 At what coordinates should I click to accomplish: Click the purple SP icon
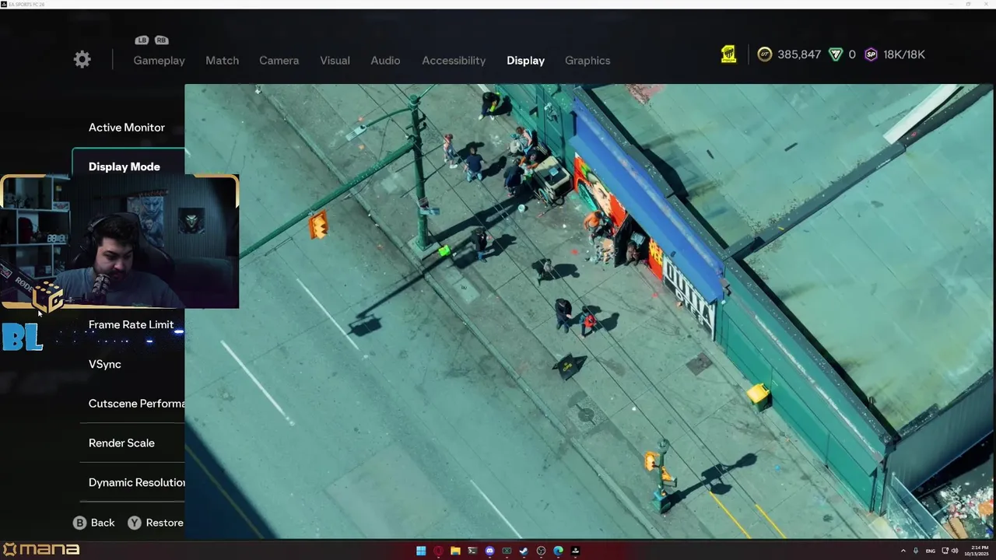click(871, 54)
